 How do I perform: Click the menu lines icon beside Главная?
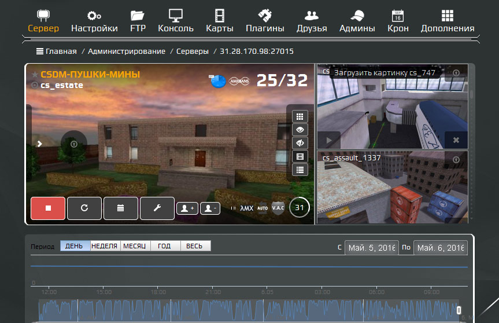coord(40,52)
